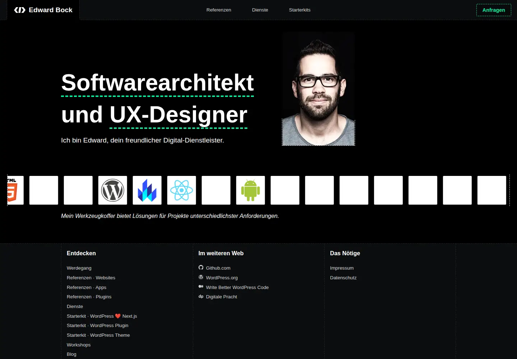This screenshot has height=359, width=517.
Task: Go to the Workshops link
Action: click(x=79, y=345)
